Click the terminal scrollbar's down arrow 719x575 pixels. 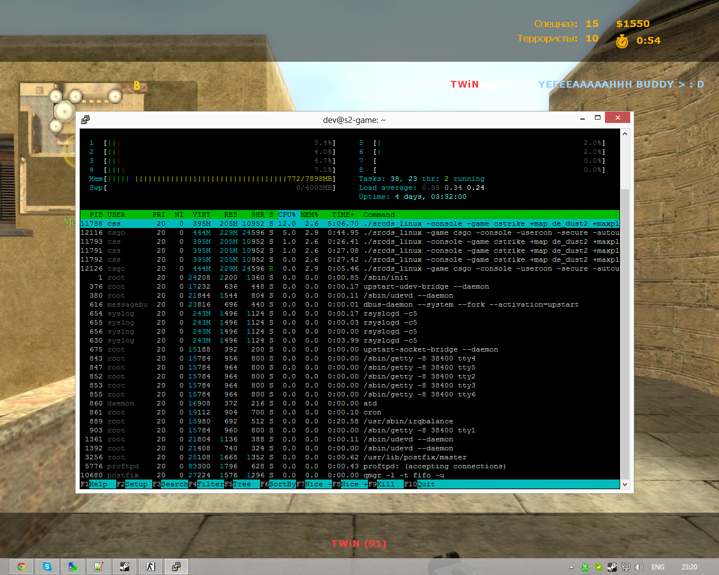coord(625,484)
